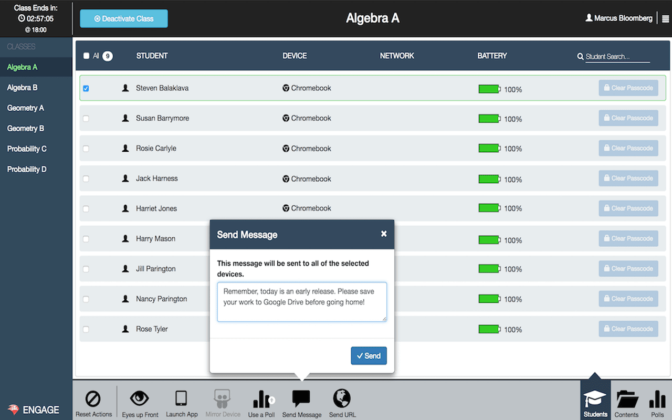Screen dimensions: 672x420
Task: Uncheck Steven Balaklava's selection checkbox
Action: [x=86, y=88]
